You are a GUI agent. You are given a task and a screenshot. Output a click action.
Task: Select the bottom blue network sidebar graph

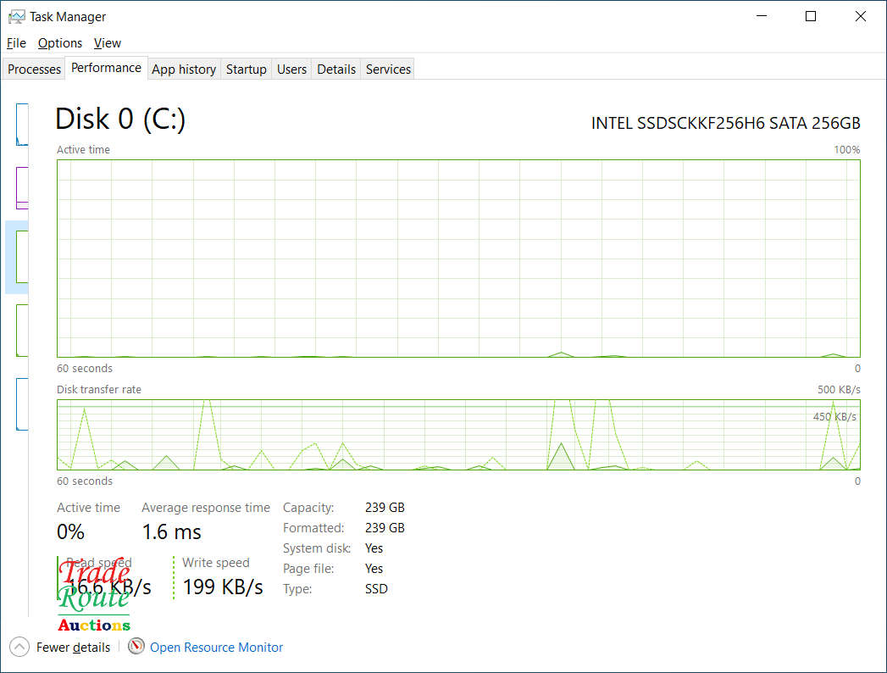pos(22,404)
